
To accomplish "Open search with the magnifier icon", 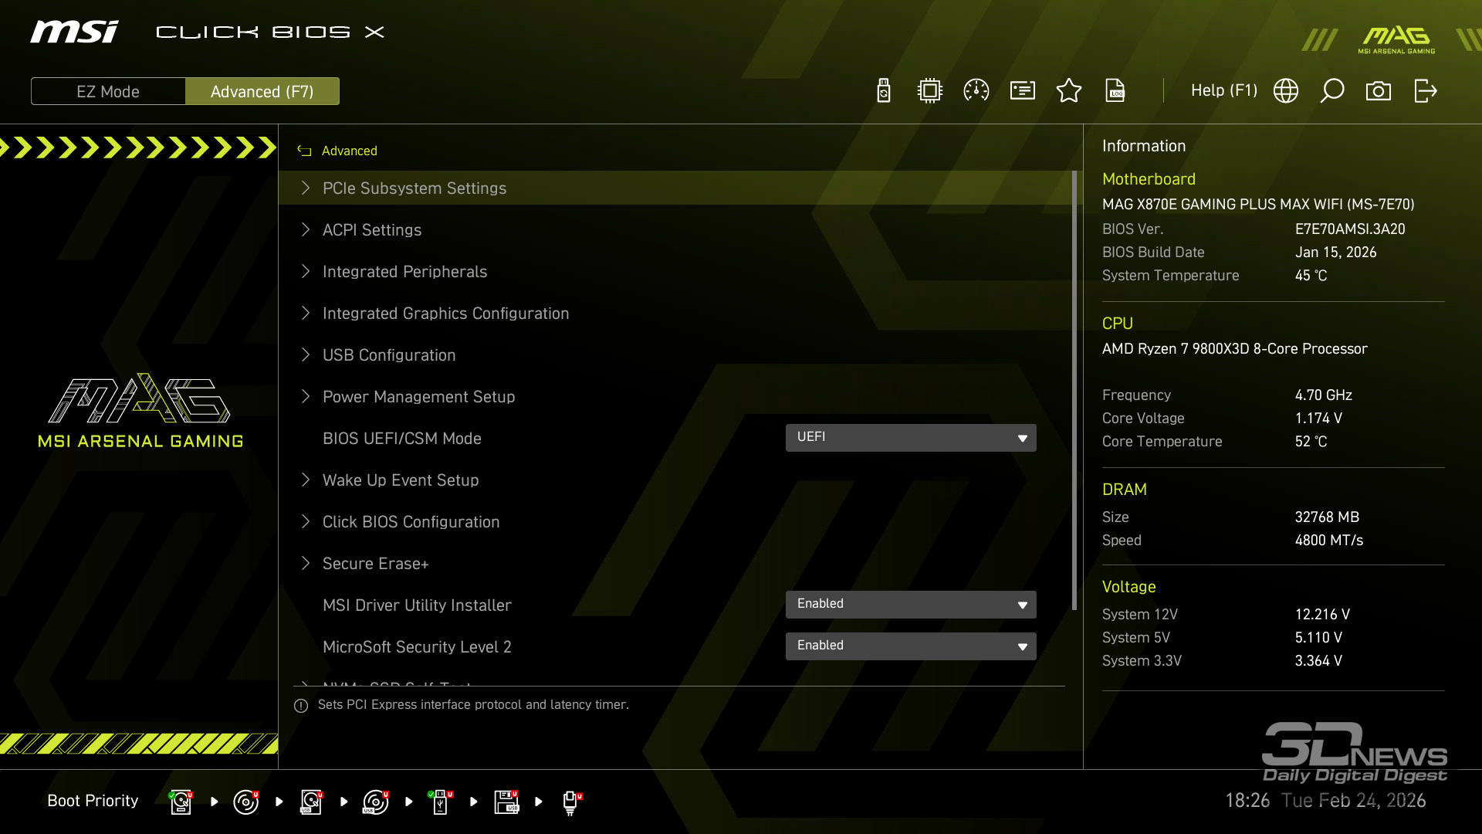I will [x=1332, y=91].
